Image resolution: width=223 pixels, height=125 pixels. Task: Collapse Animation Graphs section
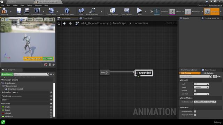pyautogui.click(x=1, y=80)
